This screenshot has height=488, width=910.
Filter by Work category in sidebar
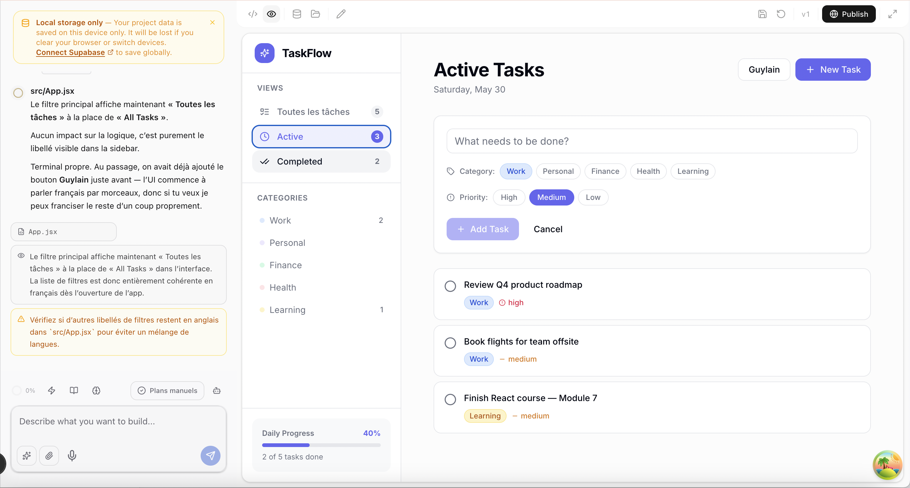click(321, 220)
